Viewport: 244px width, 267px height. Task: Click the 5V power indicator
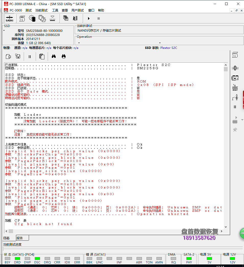(x=209, y=259)
